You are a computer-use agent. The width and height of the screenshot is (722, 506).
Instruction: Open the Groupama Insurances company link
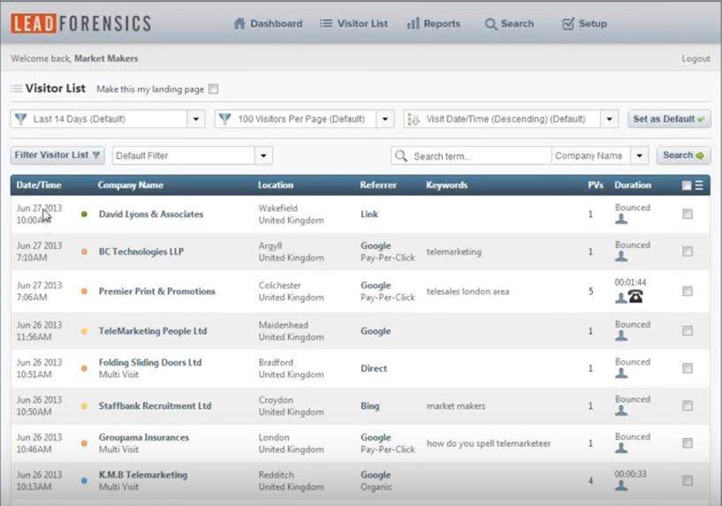pyautogui.click(x=144, y=437)
